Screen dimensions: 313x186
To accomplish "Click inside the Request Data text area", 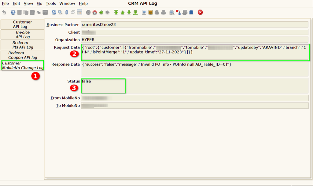I will click(195, 52).
